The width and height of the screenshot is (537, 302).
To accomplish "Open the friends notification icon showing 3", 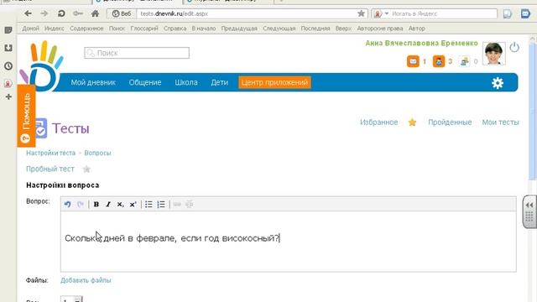I will 439,61.
